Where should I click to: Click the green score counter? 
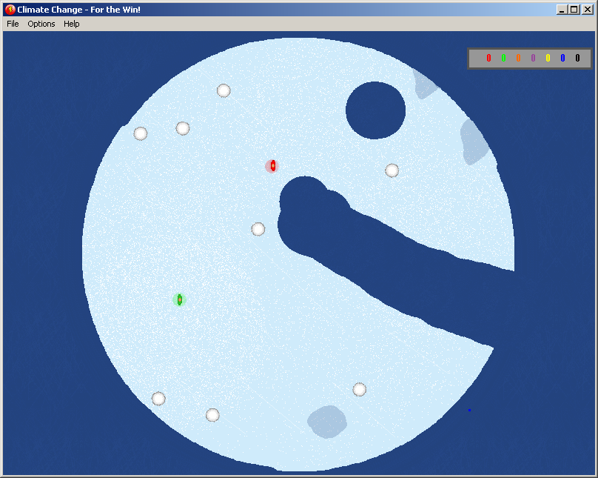[x=503, y=58]
